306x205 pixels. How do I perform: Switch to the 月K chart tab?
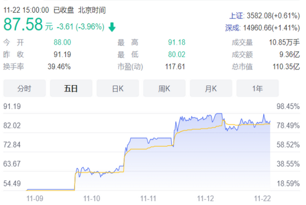[x=211, y=88]
